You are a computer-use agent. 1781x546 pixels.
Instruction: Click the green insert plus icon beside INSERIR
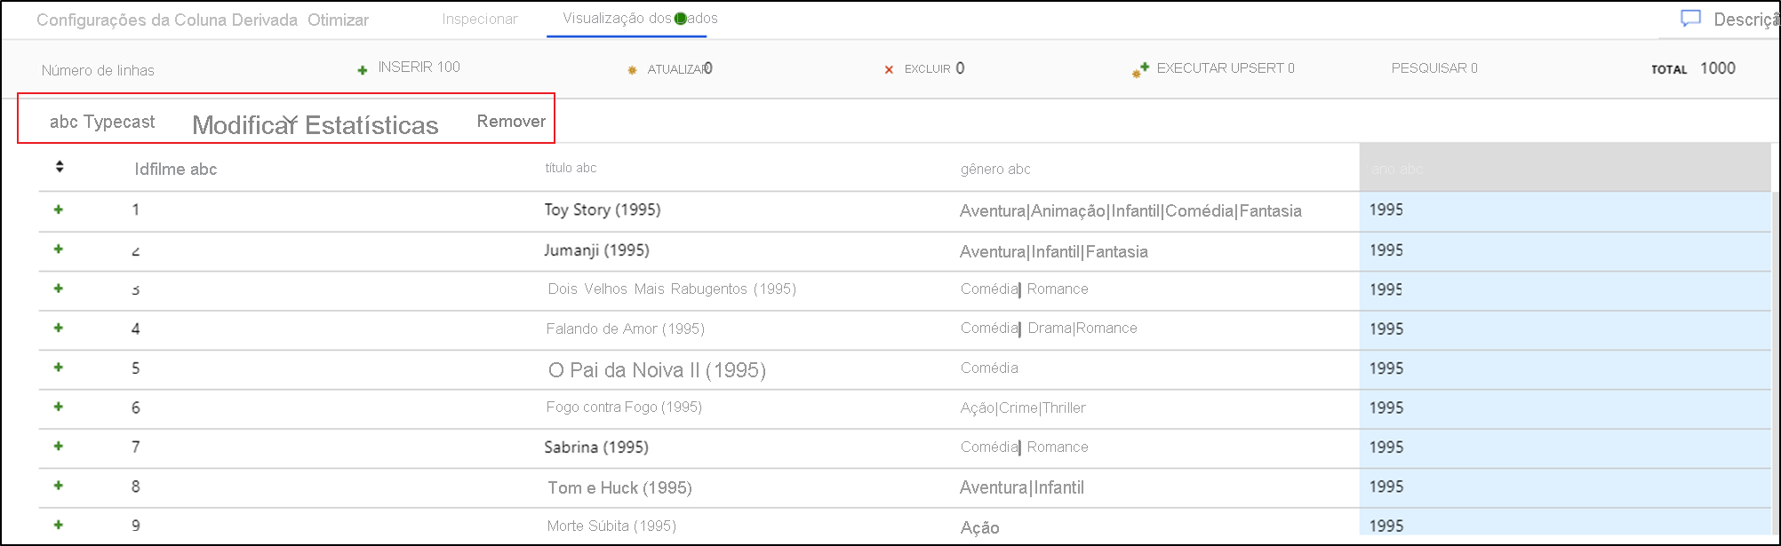tap(363, 70)
